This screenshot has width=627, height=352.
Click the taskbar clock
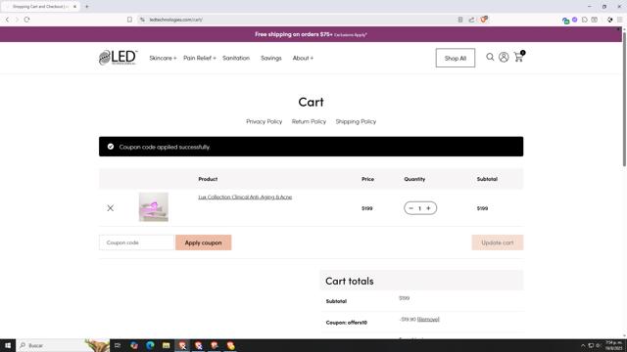point(613,345)
